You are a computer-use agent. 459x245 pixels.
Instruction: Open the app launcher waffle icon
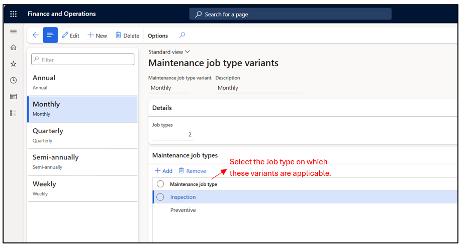coord(13,14)
